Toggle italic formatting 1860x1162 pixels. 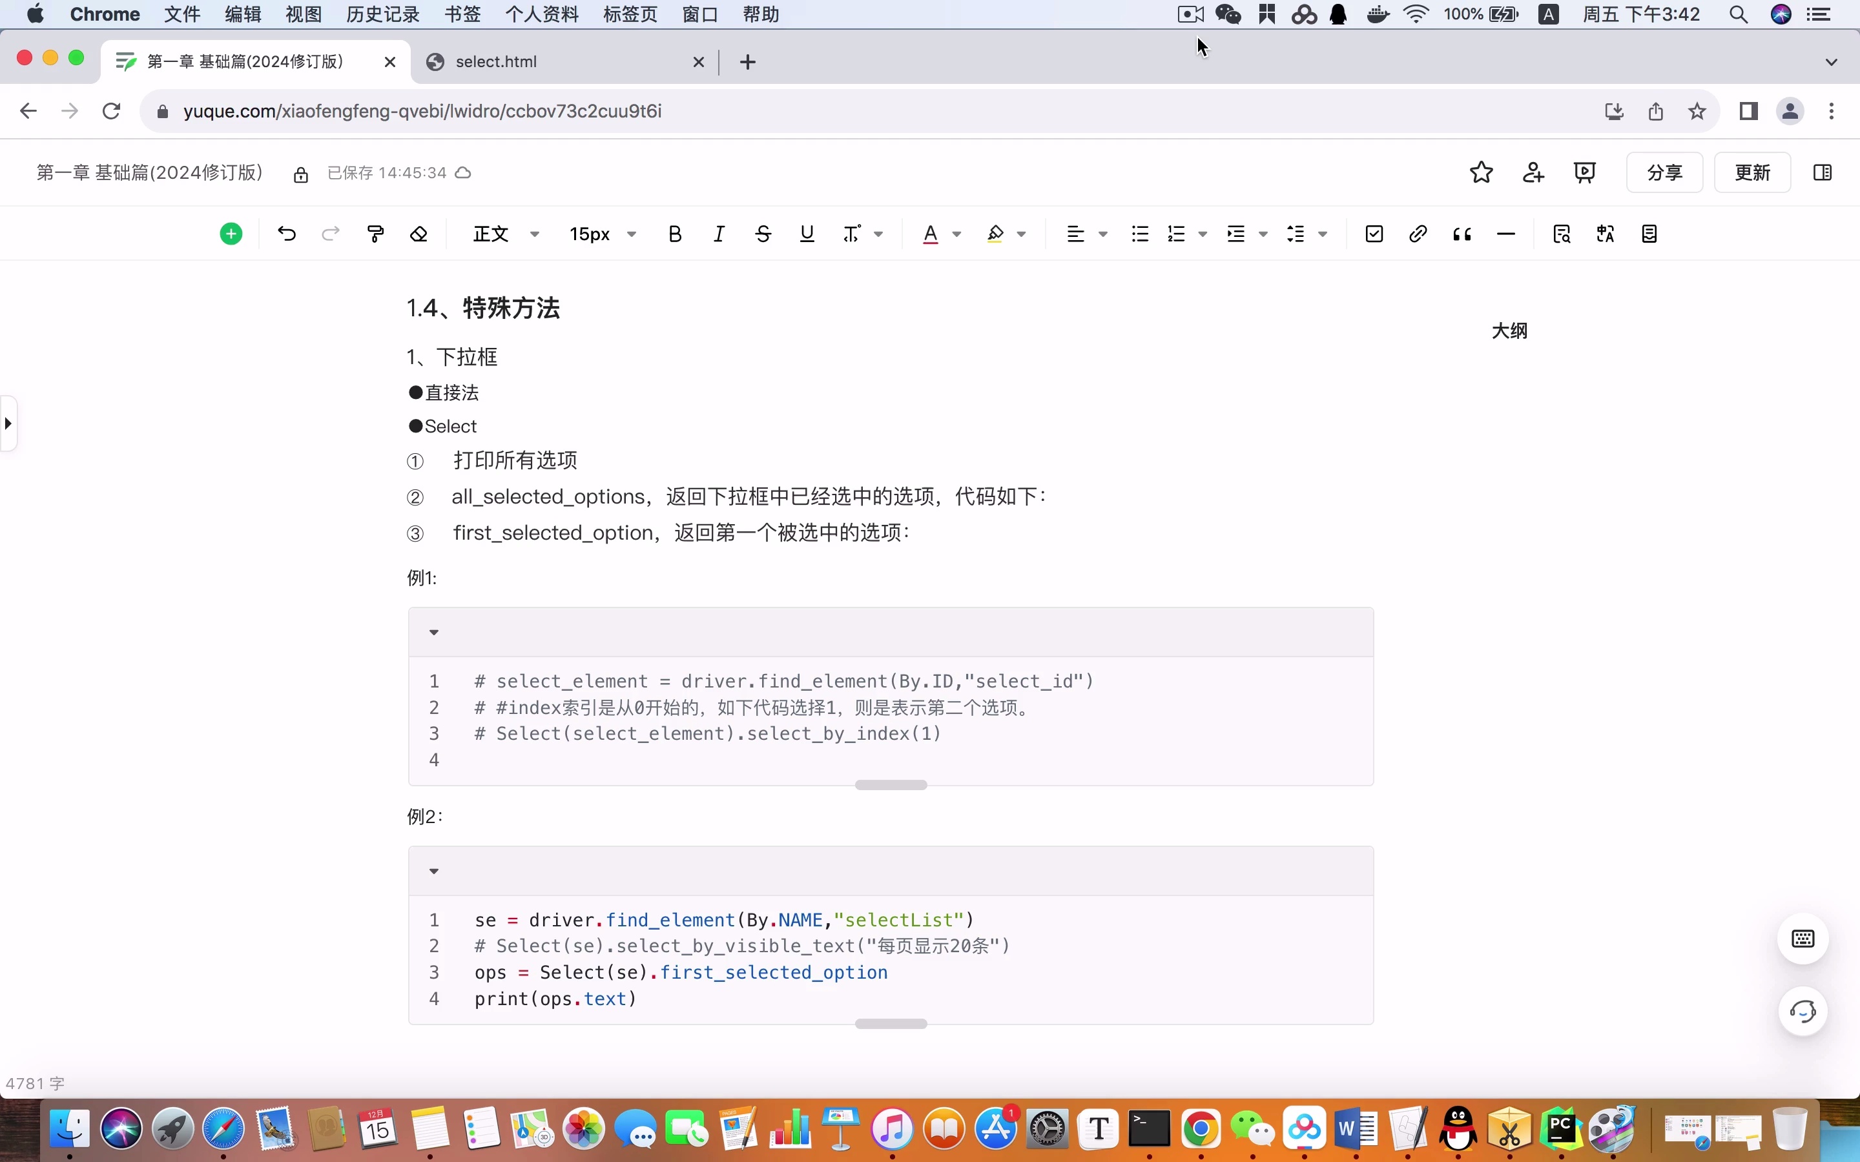click(718, 234)
